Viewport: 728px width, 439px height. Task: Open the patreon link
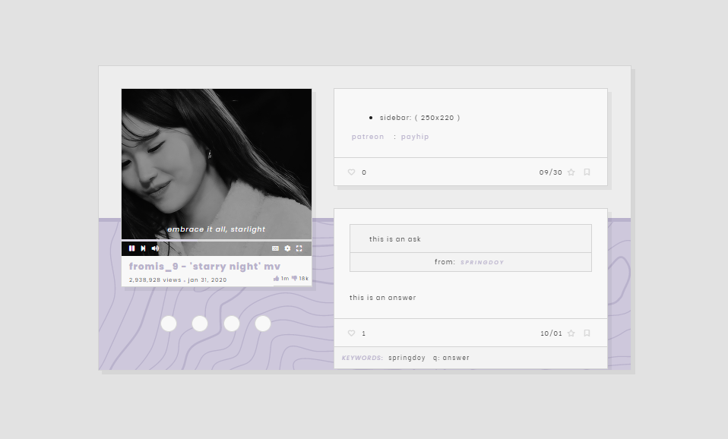click(368, 137)
